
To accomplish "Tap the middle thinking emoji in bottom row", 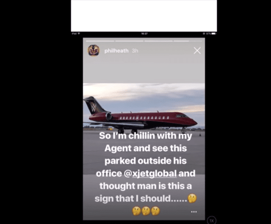I will point(146,211).
